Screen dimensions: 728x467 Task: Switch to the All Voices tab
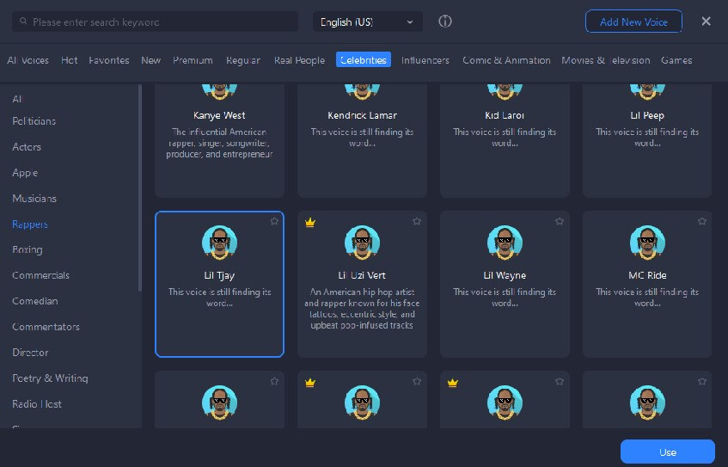point(28,60)
